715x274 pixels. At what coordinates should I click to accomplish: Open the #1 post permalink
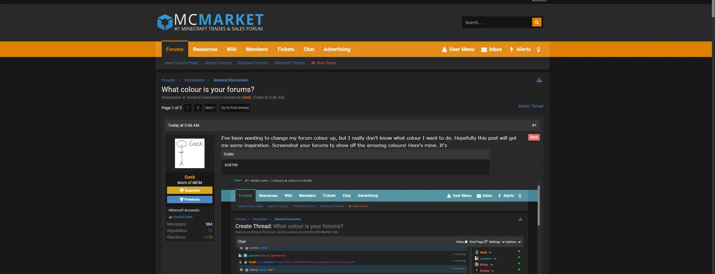[534, 126]
